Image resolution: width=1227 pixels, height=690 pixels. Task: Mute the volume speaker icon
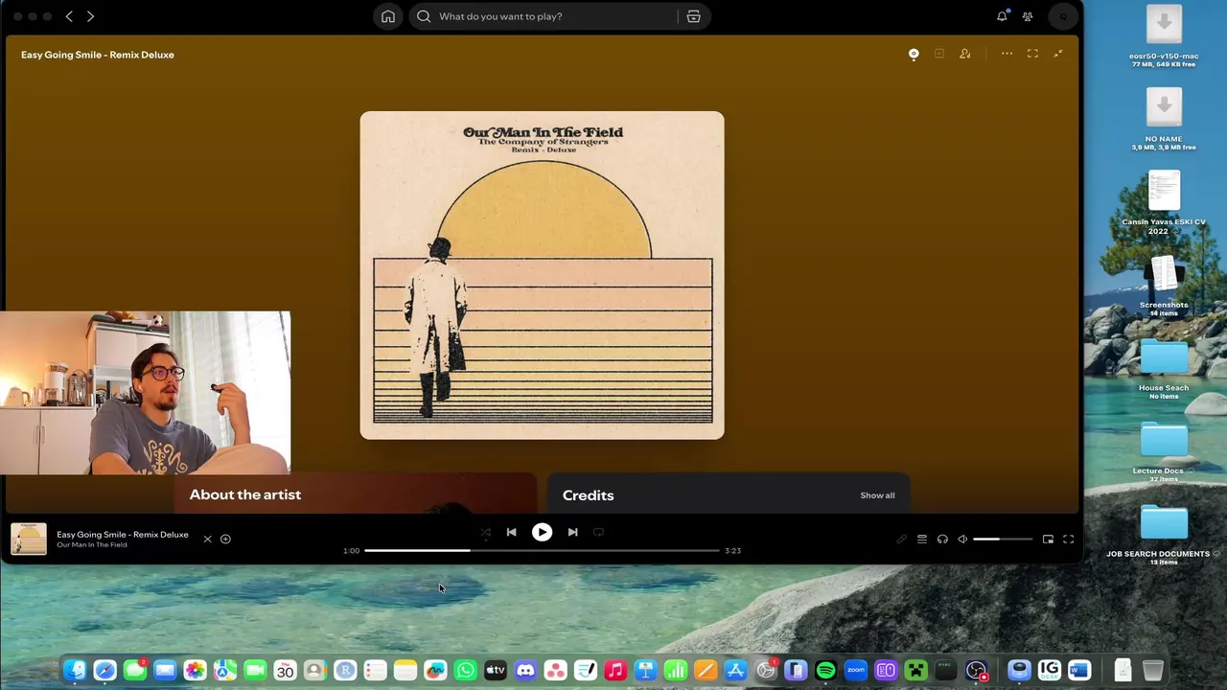(x=962, y=539)
